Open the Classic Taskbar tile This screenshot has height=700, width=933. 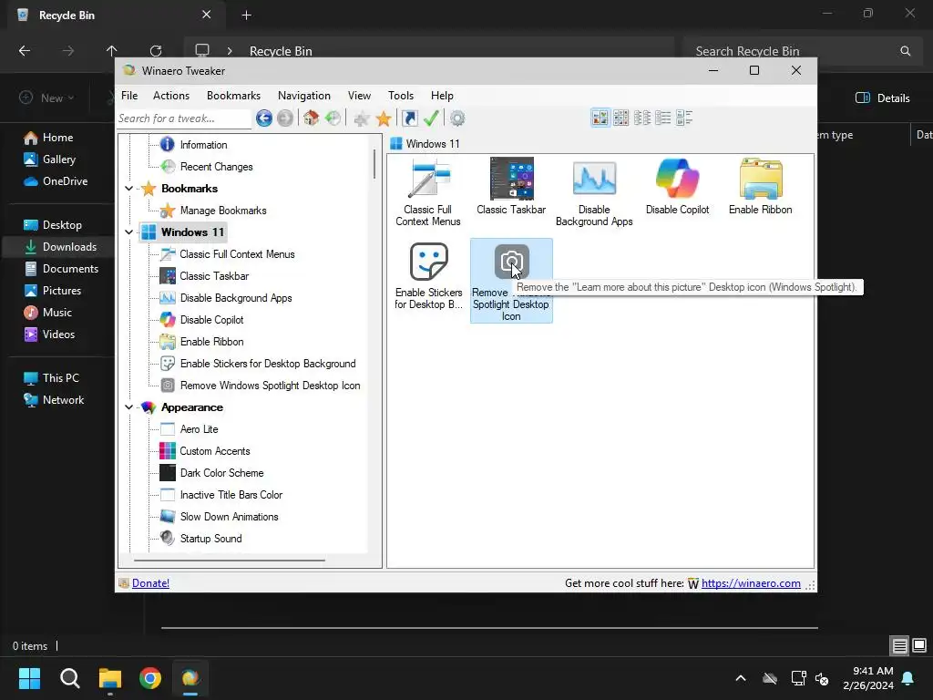[511, 186]
